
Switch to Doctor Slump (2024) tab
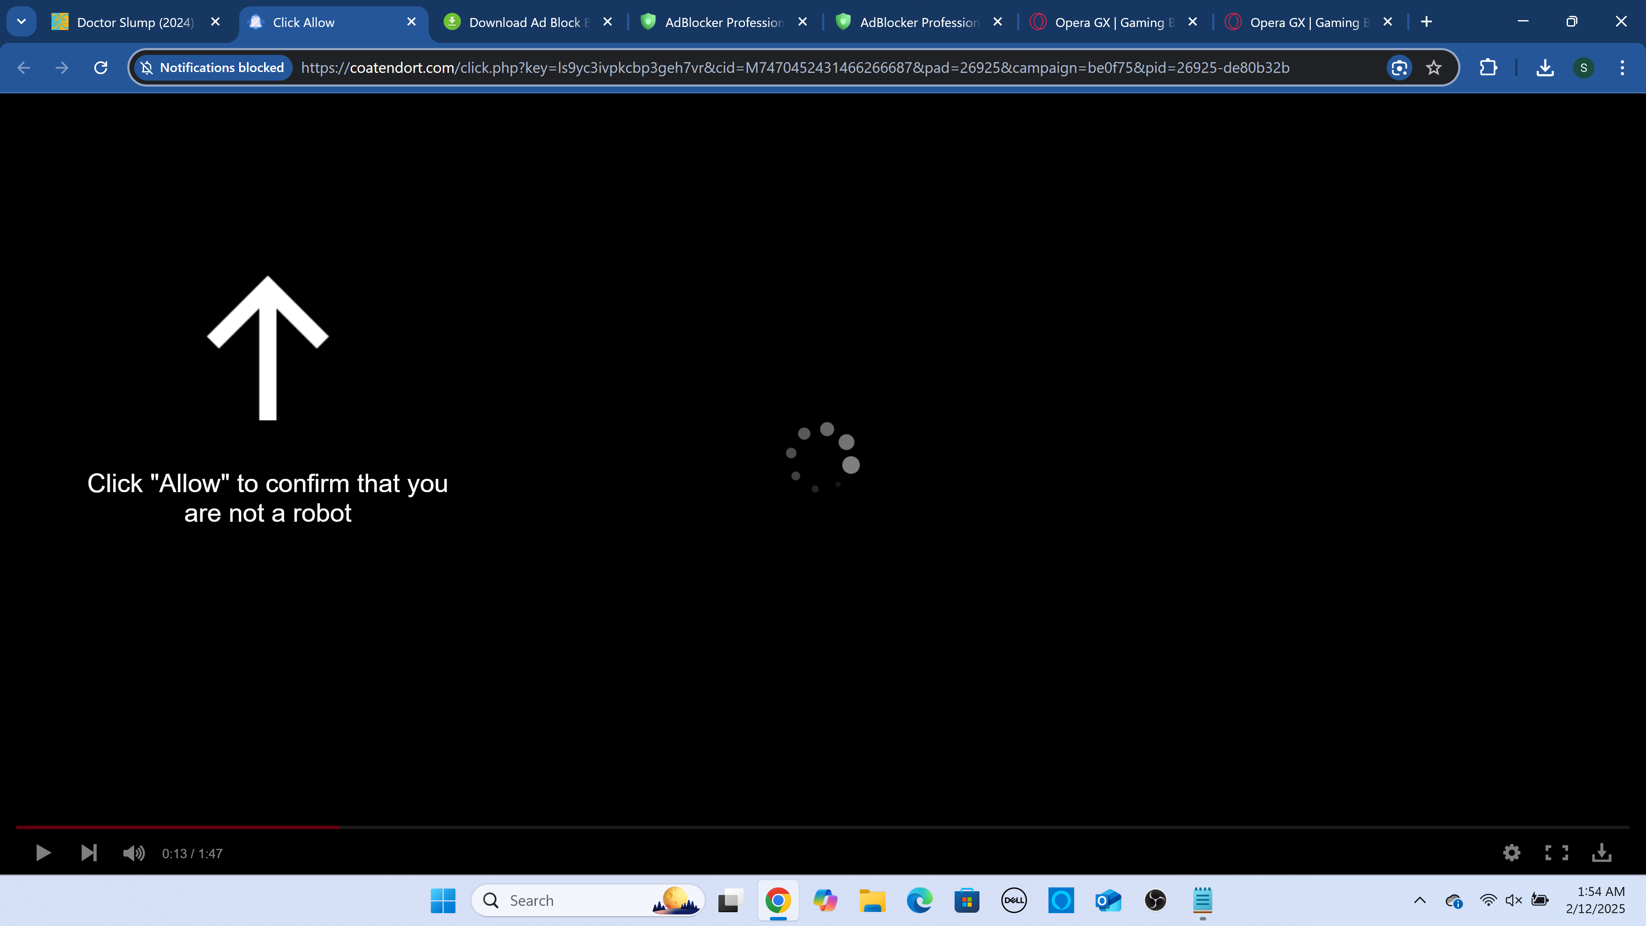[134, 22]
